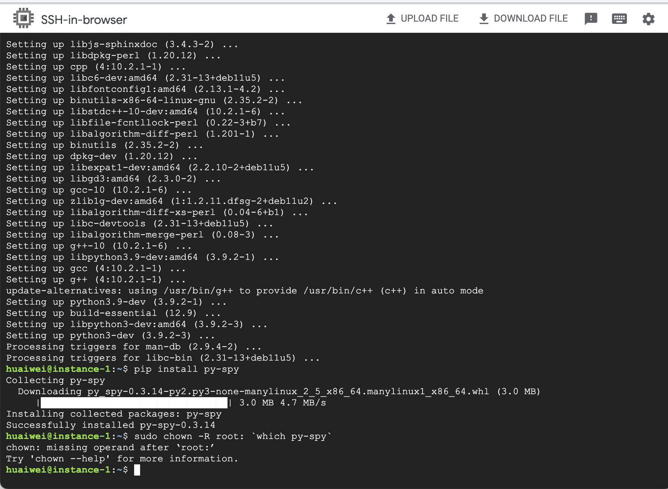Click the SSH-in-browser title text
The height and width of the screenshot is (489, 668).
[83, 19]
